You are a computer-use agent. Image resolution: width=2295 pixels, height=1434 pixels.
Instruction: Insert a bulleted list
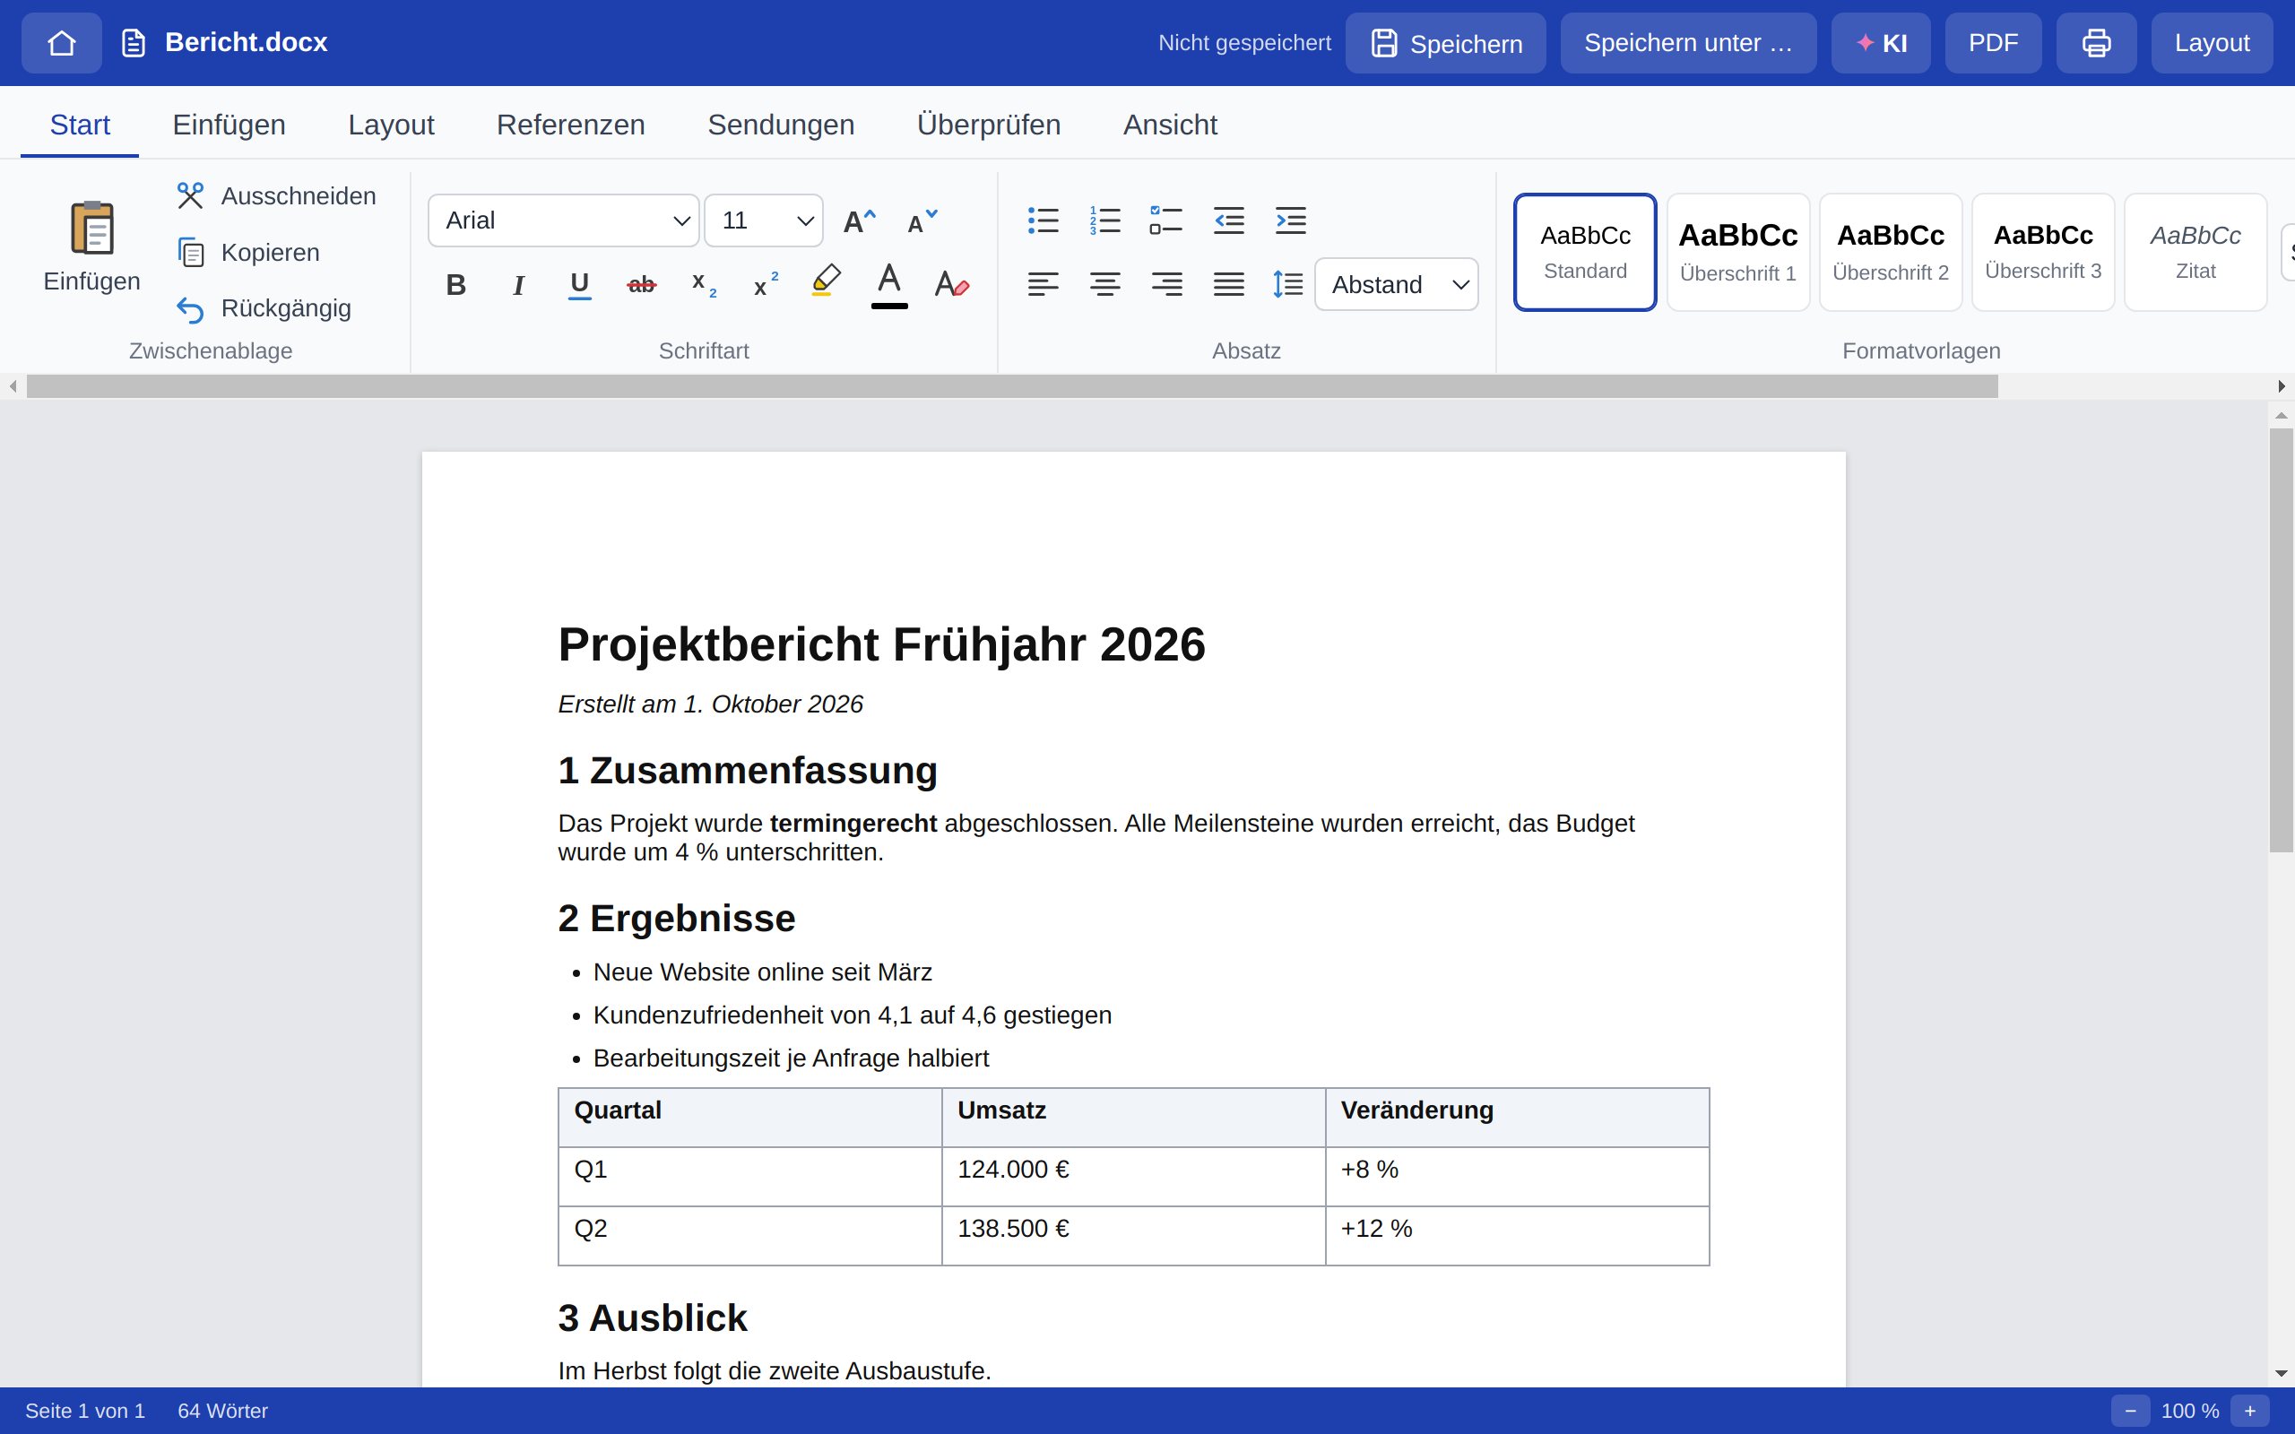1044,221
